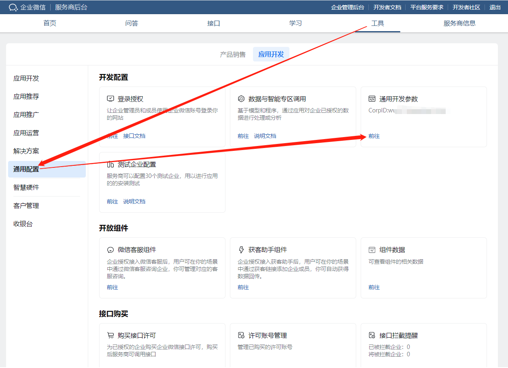Click the 通用开发参数 card title

pos(399,99)
